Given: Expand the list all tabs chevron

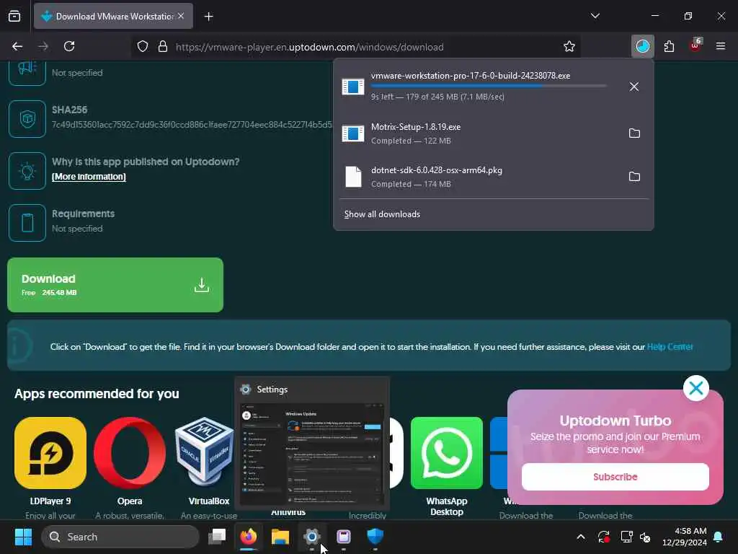Looking at the screenshot, I should click(595, 16).
